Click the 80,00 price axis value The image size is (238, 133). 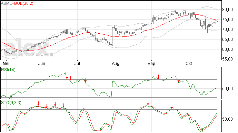pyautogui.click(x=227, y=10)
